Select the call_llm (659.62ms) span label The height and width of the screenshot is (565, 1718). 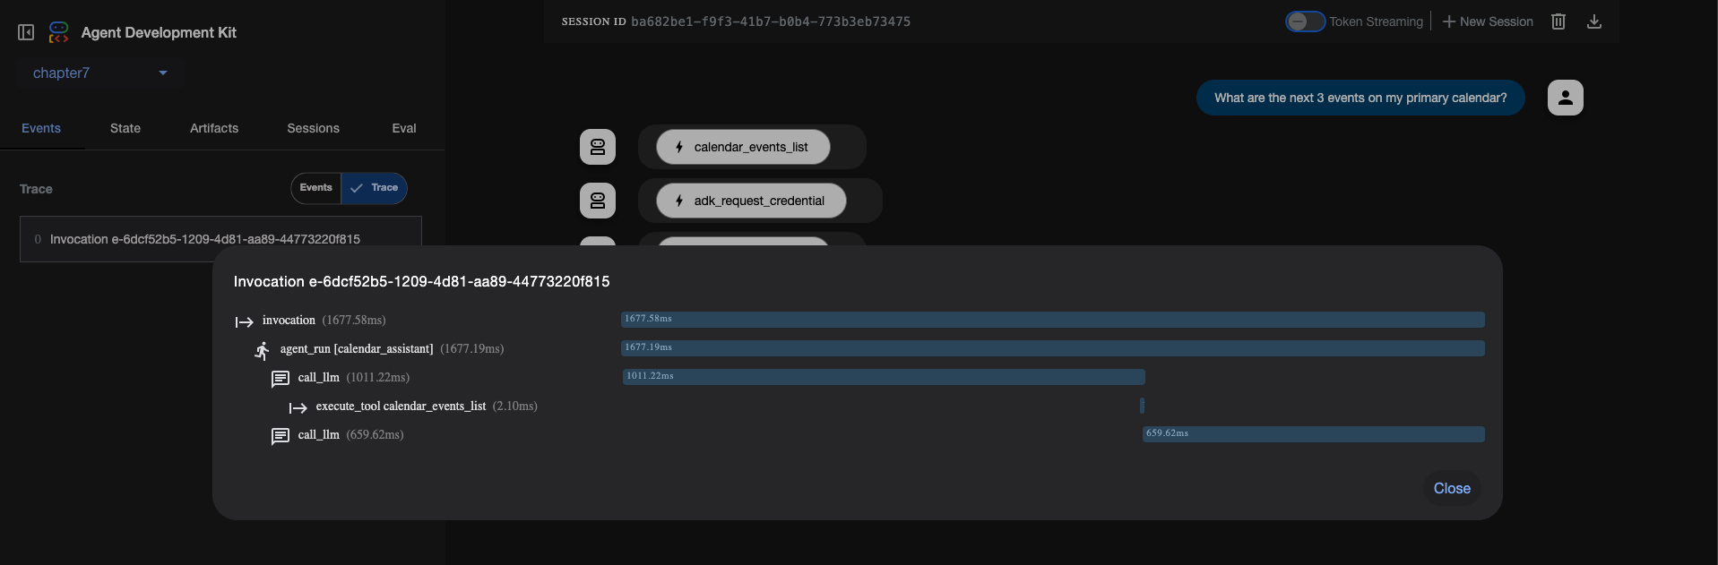351,435
